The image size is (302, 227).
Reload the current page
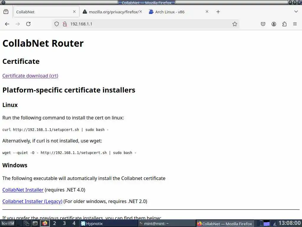click(28, 24)
